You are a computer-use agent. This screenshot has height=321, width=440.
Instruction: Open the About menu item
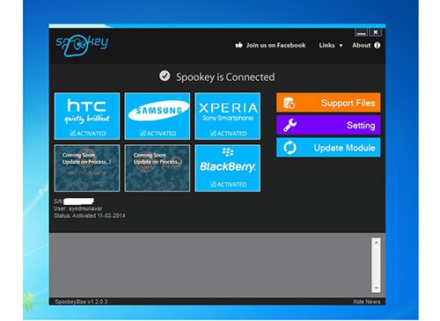362,45
